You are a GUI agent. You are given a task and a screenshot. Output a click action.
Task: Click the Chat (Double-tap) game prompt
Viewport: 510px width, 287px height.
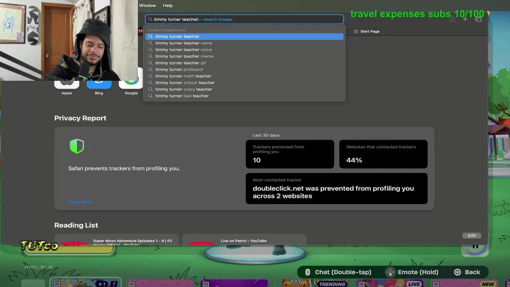point(338,272)
